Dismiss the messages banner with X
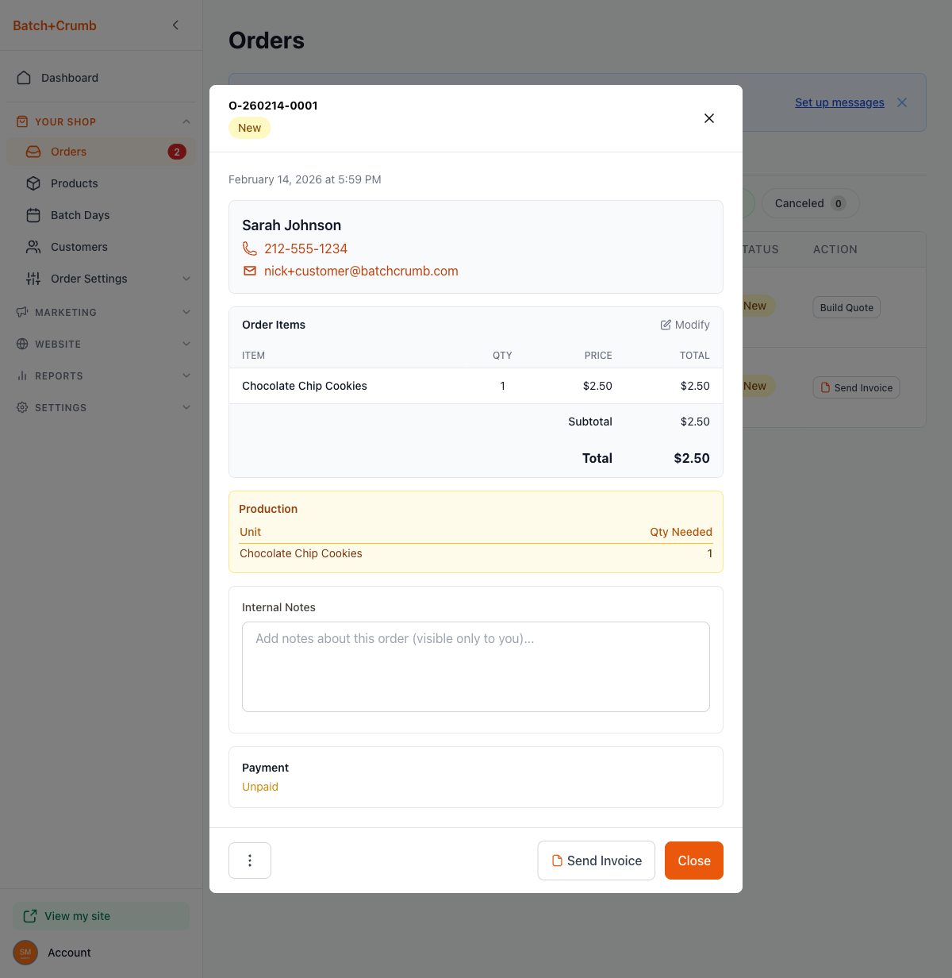 902,102
